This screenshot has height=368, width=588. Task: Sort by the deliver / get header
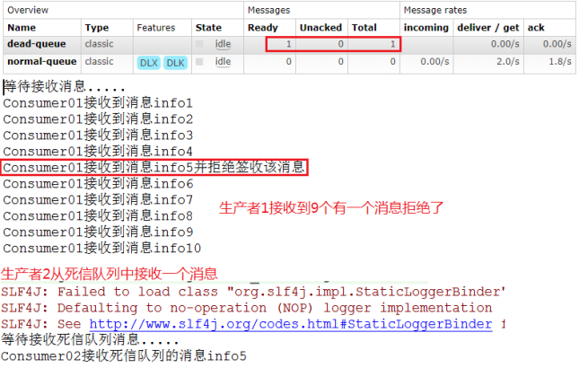pos(487,28)
